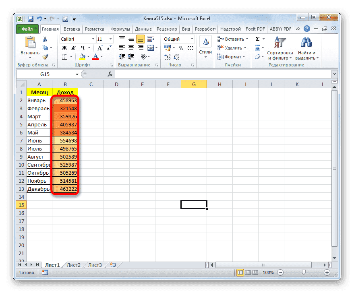Click the percent style icon
Viewport: 354px width, 293px height.
click(x=180, y=47)
